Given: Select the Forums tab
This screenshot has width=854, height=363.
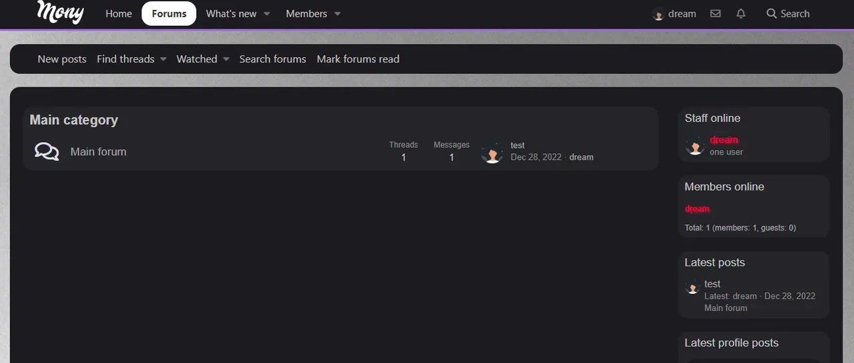Looking at the screenshot, I should pyautogui.click(x=169, y=13).
